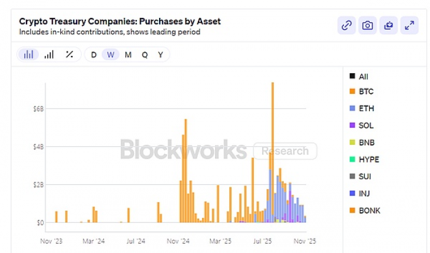
Task: Switch to percentage view mode
Action: point(69,55)
